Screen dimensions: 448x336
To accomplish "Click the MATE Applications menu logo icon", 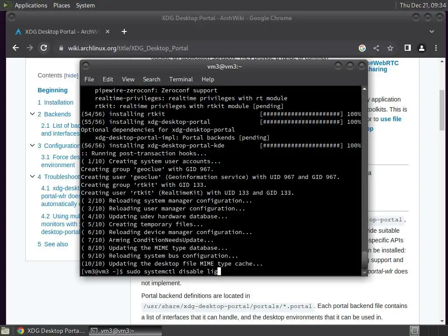I will pyautogui.click(x=7, y=5).
